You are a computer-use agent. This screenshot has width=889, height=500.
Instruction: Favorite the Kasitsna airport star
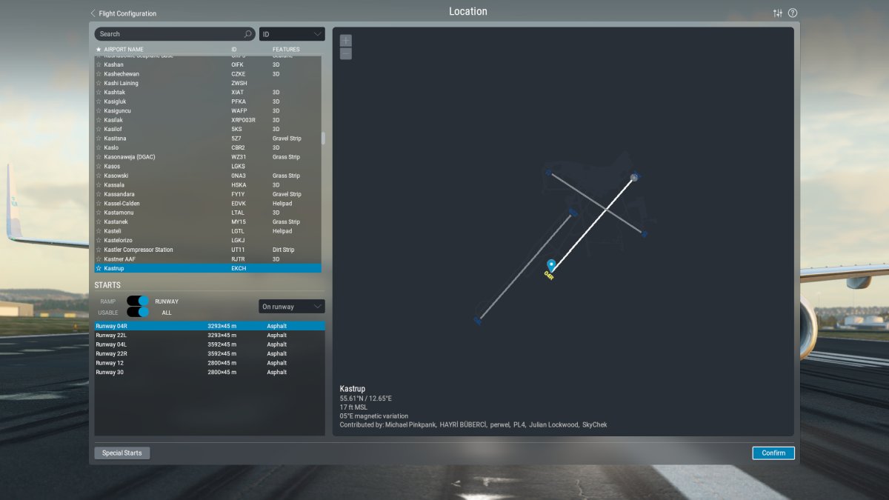99,139
